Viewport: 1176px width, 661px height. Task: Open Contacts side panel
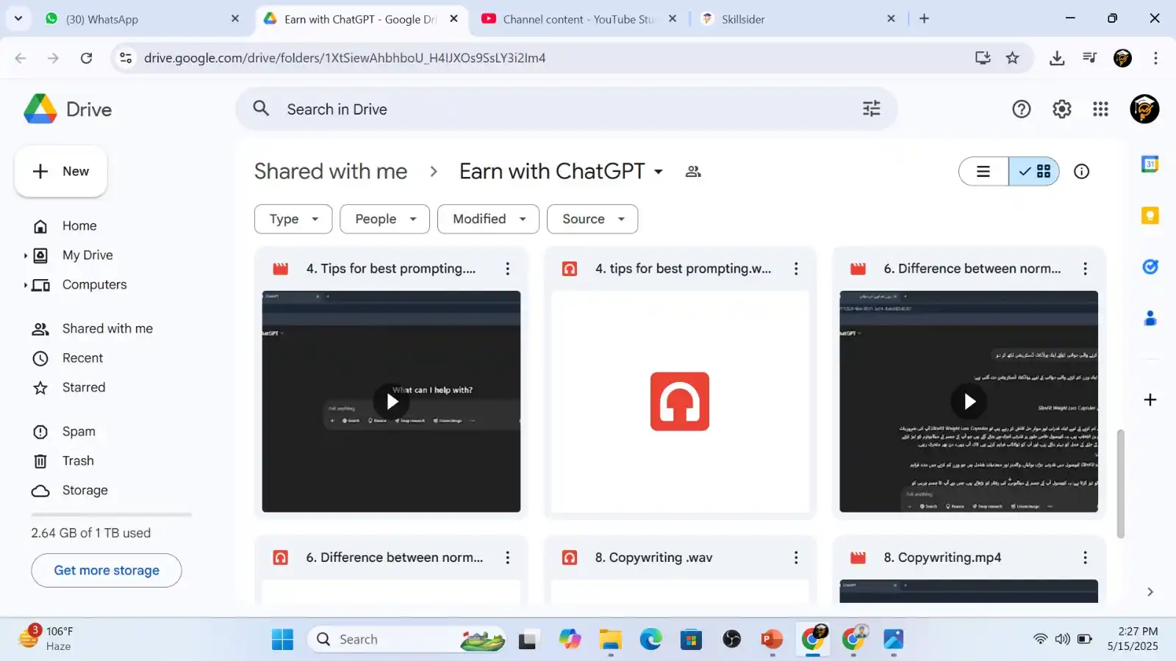[x=1150, y=318]
